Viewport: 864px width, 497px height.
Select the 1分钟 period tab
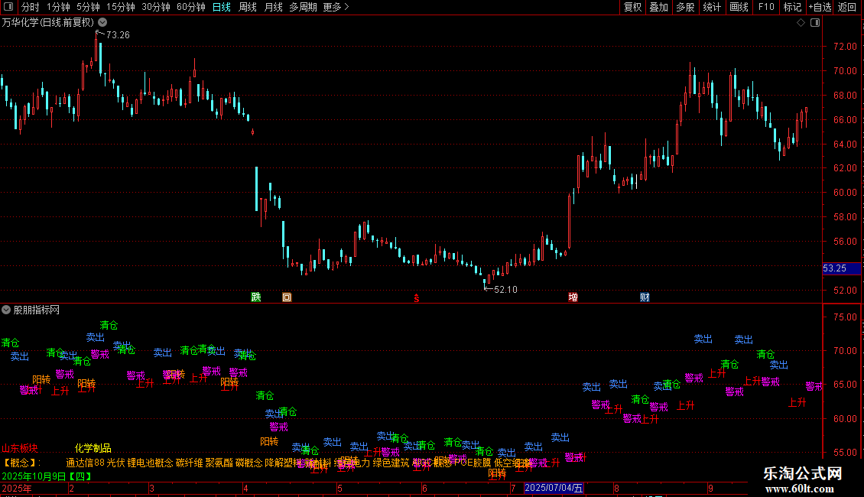[58, 7]
